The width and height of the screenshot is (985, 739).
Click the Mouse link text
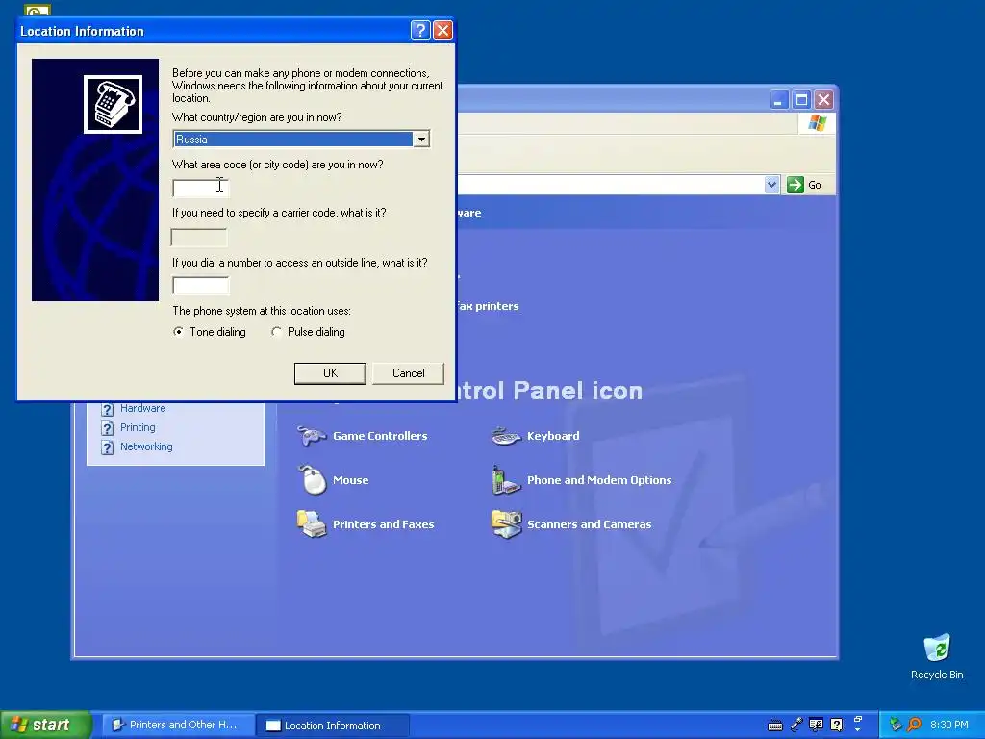coord(350,480)
